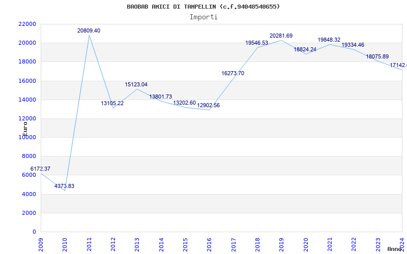Screen dimensions: 407x254
Task: Click the 12000 y-axis tick label
Action: tap(27, 118)
